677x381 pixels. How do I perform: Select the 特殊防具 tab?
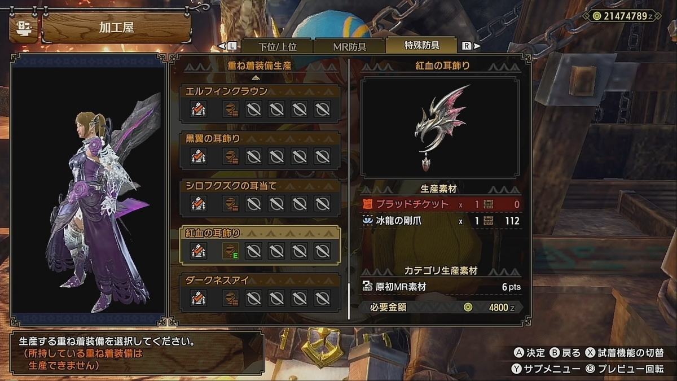point(422,45)
